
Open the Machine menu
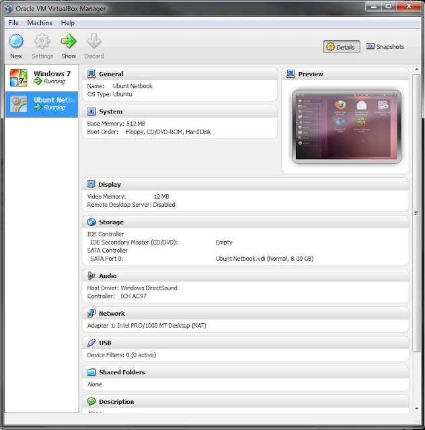[40, 23]
